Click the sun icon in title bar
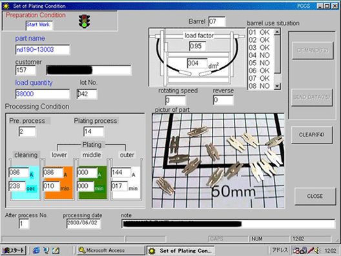341x256 pixels. [x=6, y=6]
